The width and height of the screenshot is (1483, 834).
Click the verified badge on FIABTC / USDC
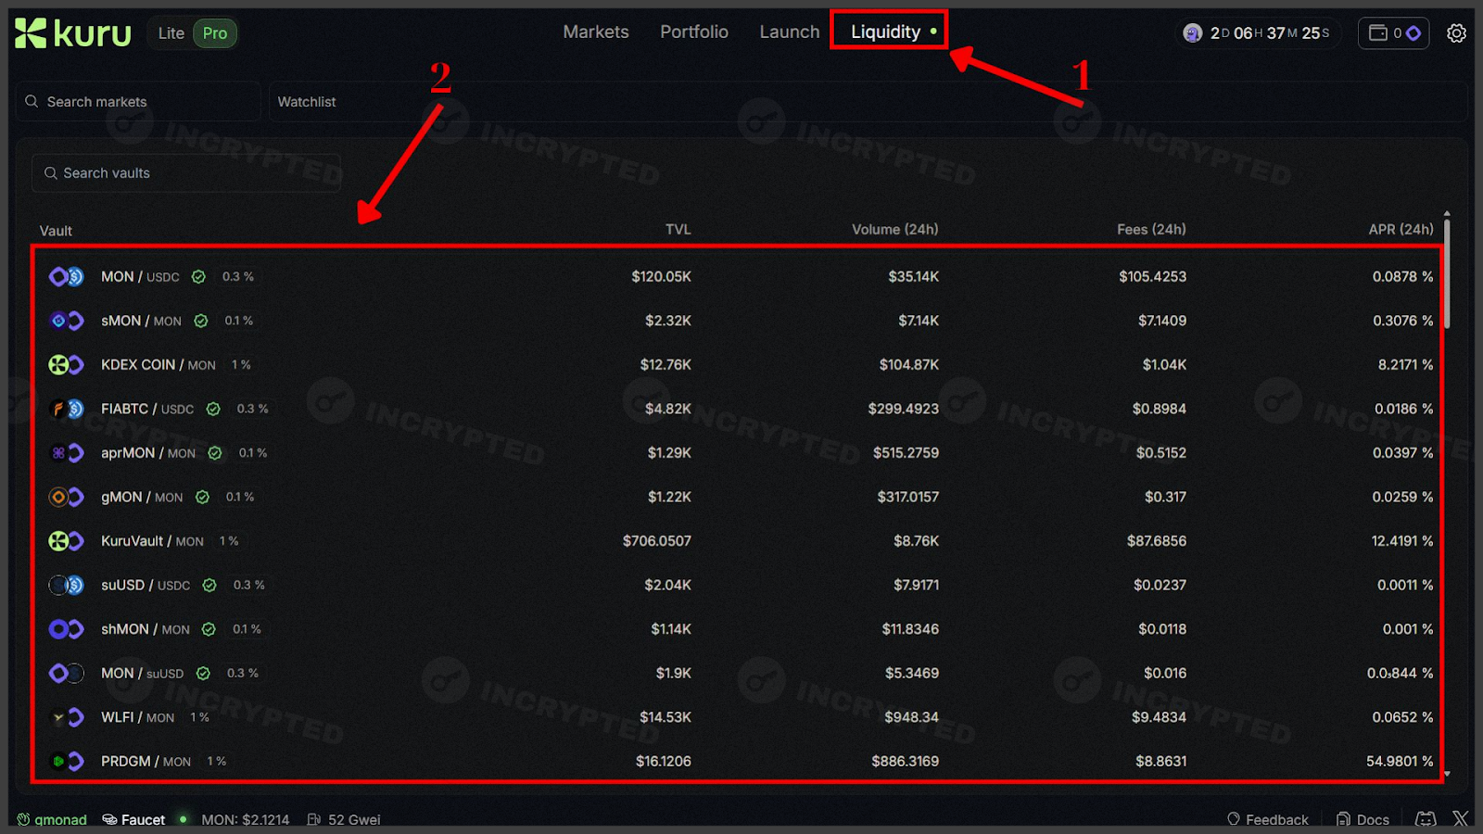(213, 409)
